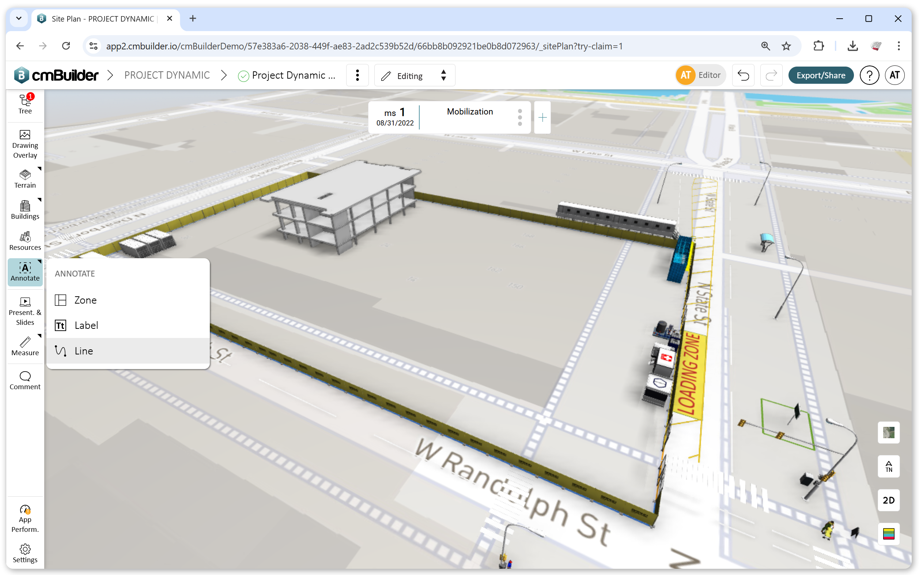This screenshot has height=575, width=919.
Task: Choose Label from the Annotate menu
Action: [x=128, y=325]
